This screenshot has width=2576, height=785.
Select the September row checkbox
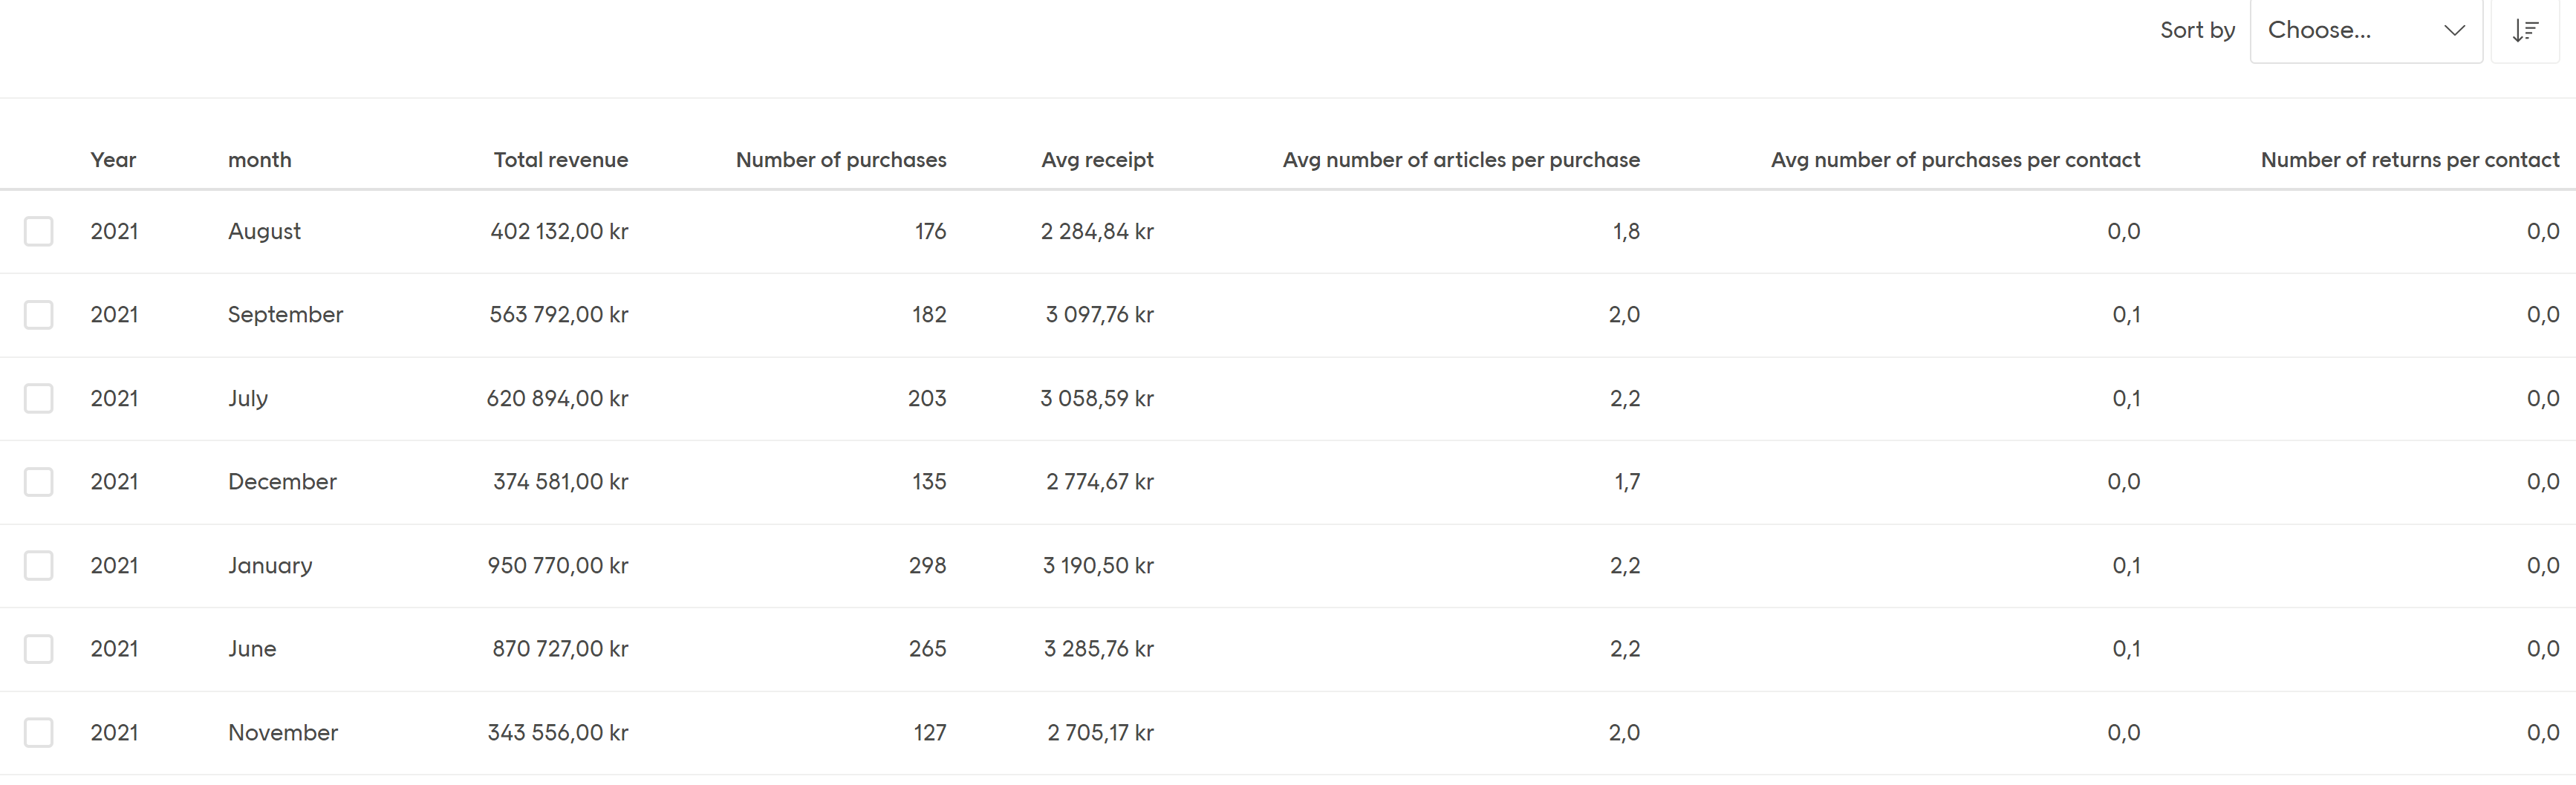coord(38,314)
